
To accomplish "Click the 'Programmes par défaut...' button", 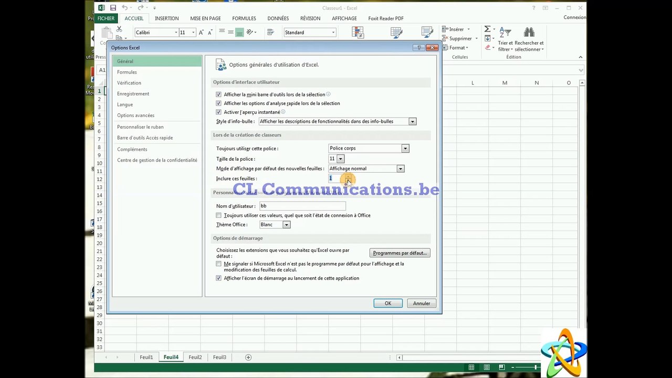I will pos(400,253).
